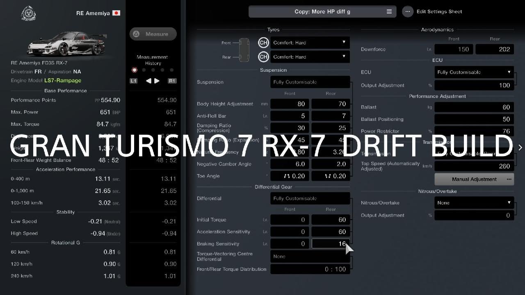Open the ECU Fully Customisable dropdown

pyautogui.click(x=474, y=72)
